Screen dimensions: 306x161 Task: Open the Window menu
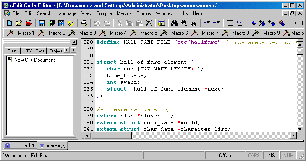pyautogui.click(x=164, y=13)
